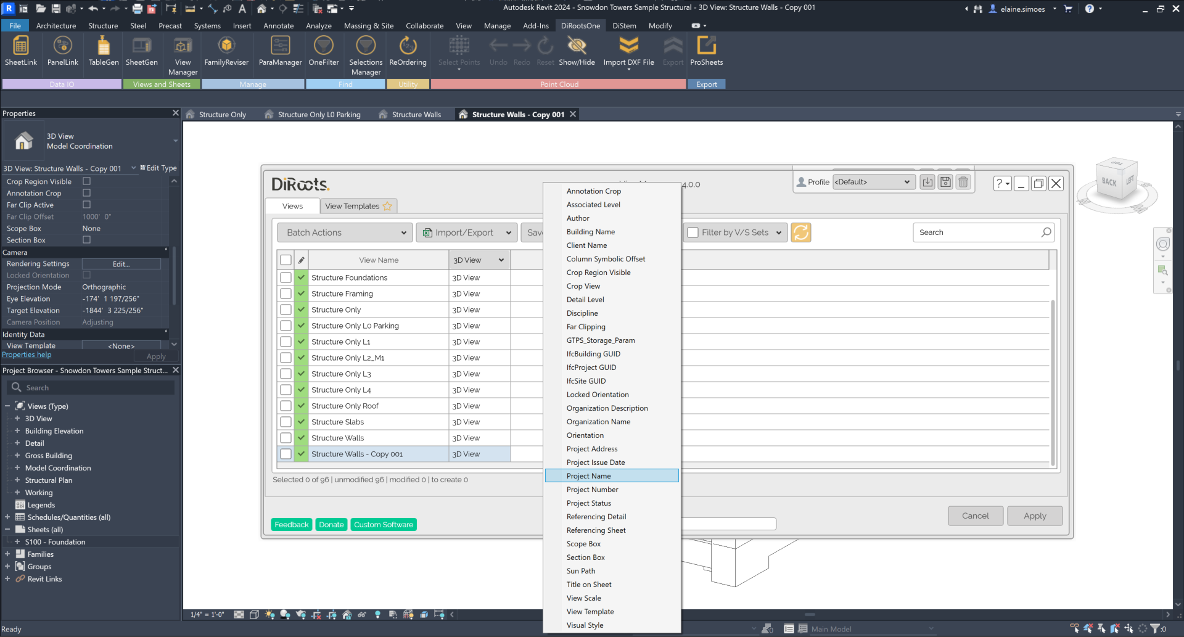Open the ProSheets export tool
1184x637 pixels.
click(x=706, y=51)
